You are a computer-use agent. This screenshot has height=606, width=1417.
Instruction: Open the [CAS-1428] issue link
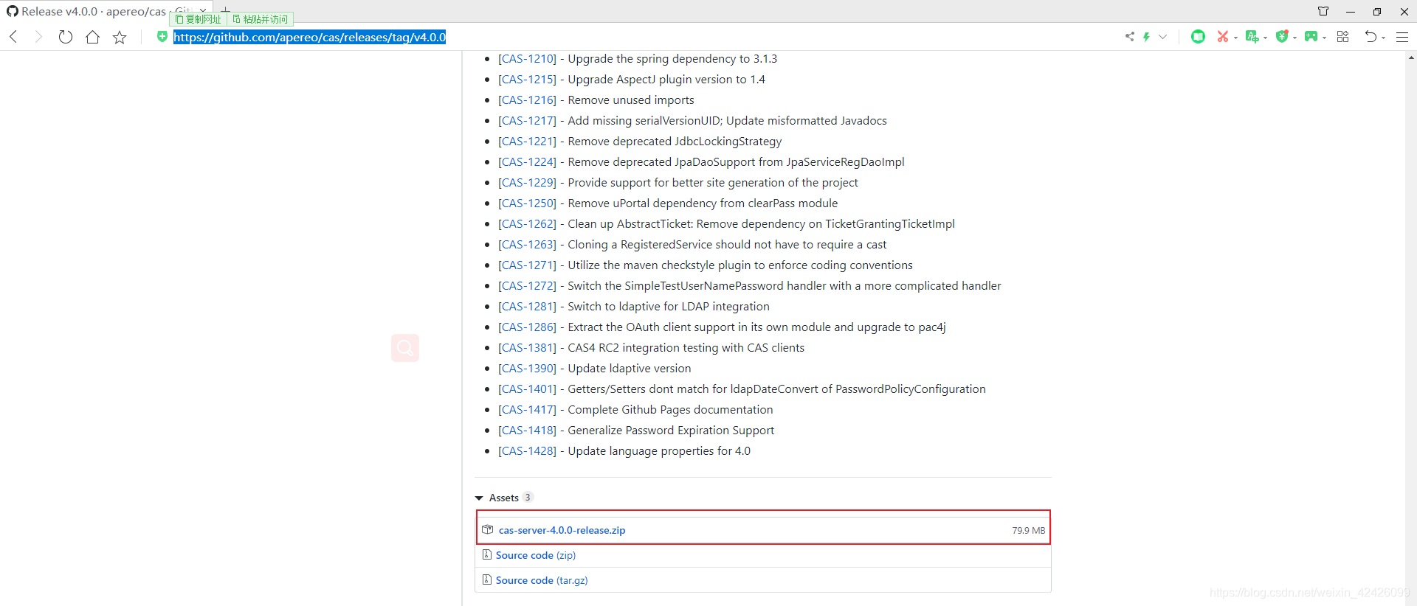pyautogui.click(x=527, y=451)
